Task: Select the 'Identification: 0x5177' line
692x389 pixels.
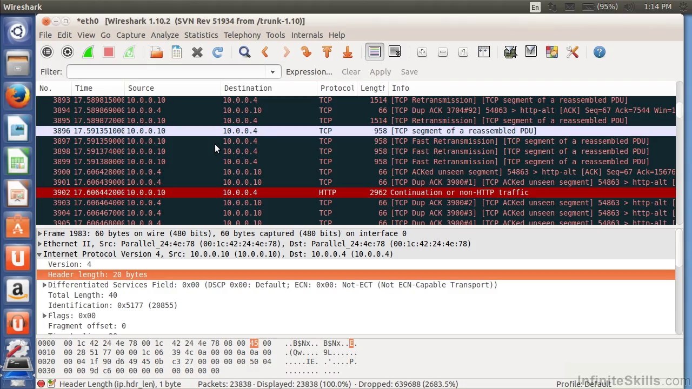Action: (112, 305)
